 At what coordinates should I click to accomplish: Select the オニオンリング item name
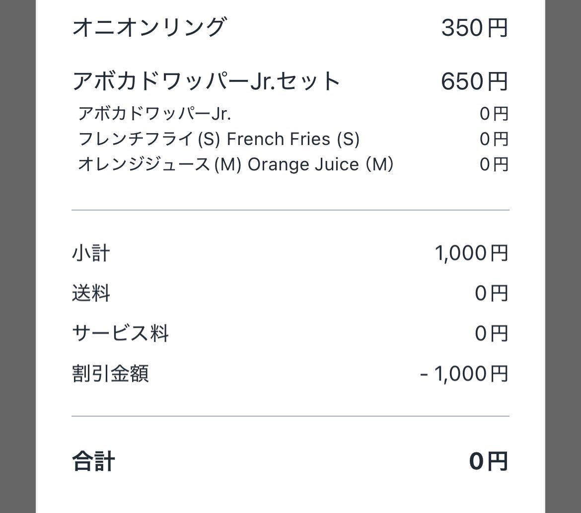(x=149, y=27)
